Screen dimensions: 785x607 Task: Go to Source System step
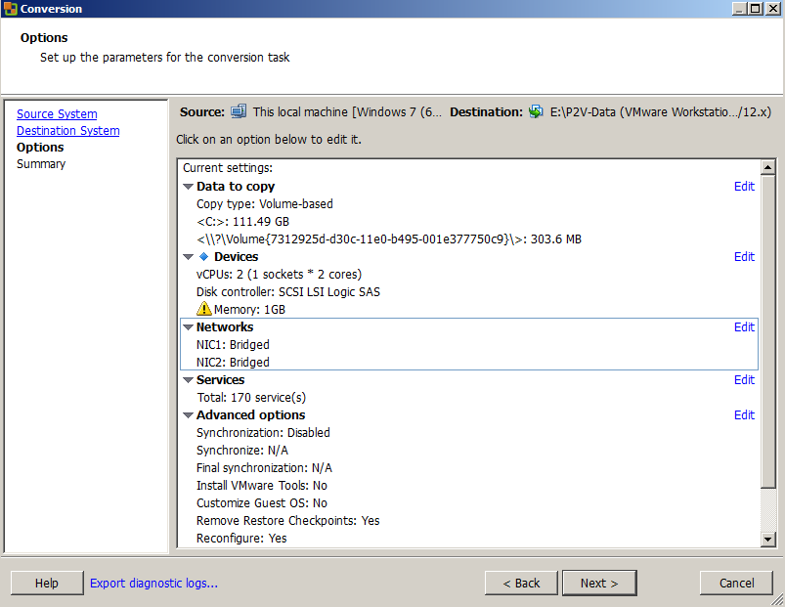click(x=57, y=114)
